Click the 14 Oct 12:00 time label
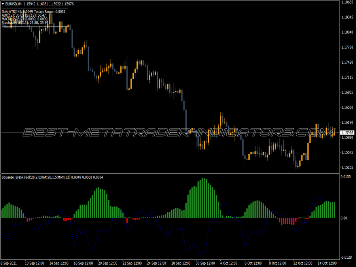356x267 pixels. tap(327, 263)
